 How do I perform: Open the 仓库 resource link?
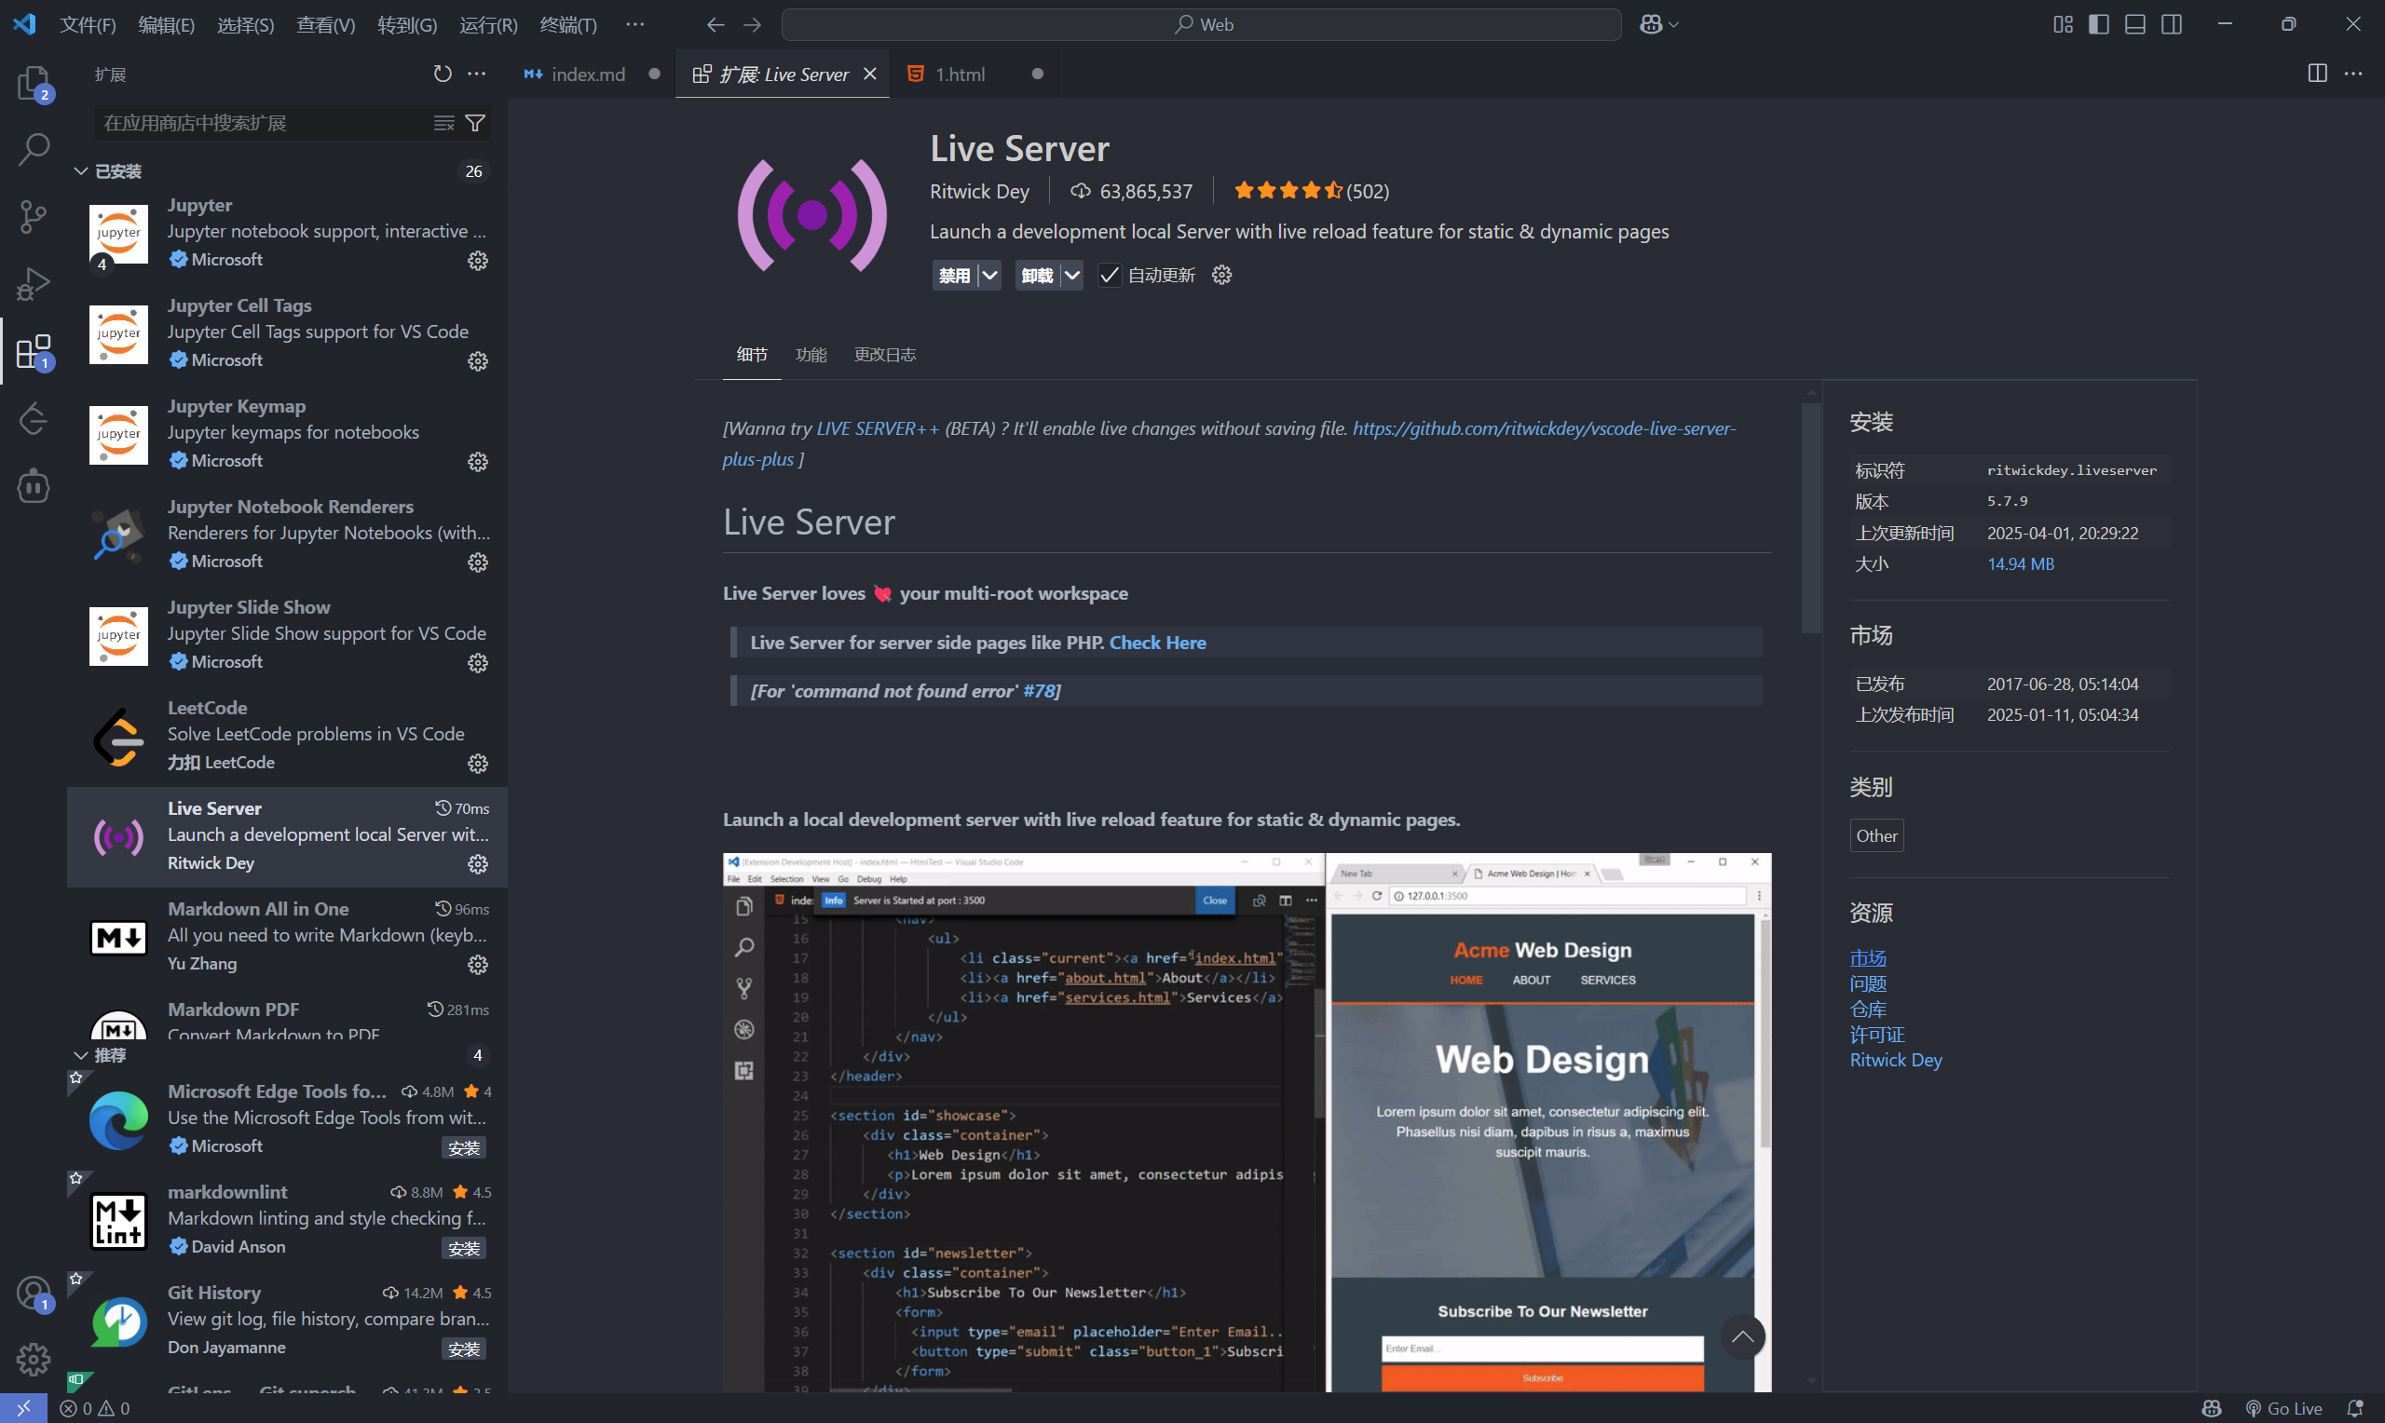click(x=1867, y=1009)
